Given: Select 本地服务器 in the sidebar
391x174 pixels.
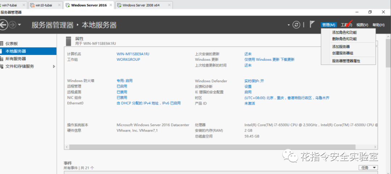Looking at the screenshot, I should (x=28, y=51).
